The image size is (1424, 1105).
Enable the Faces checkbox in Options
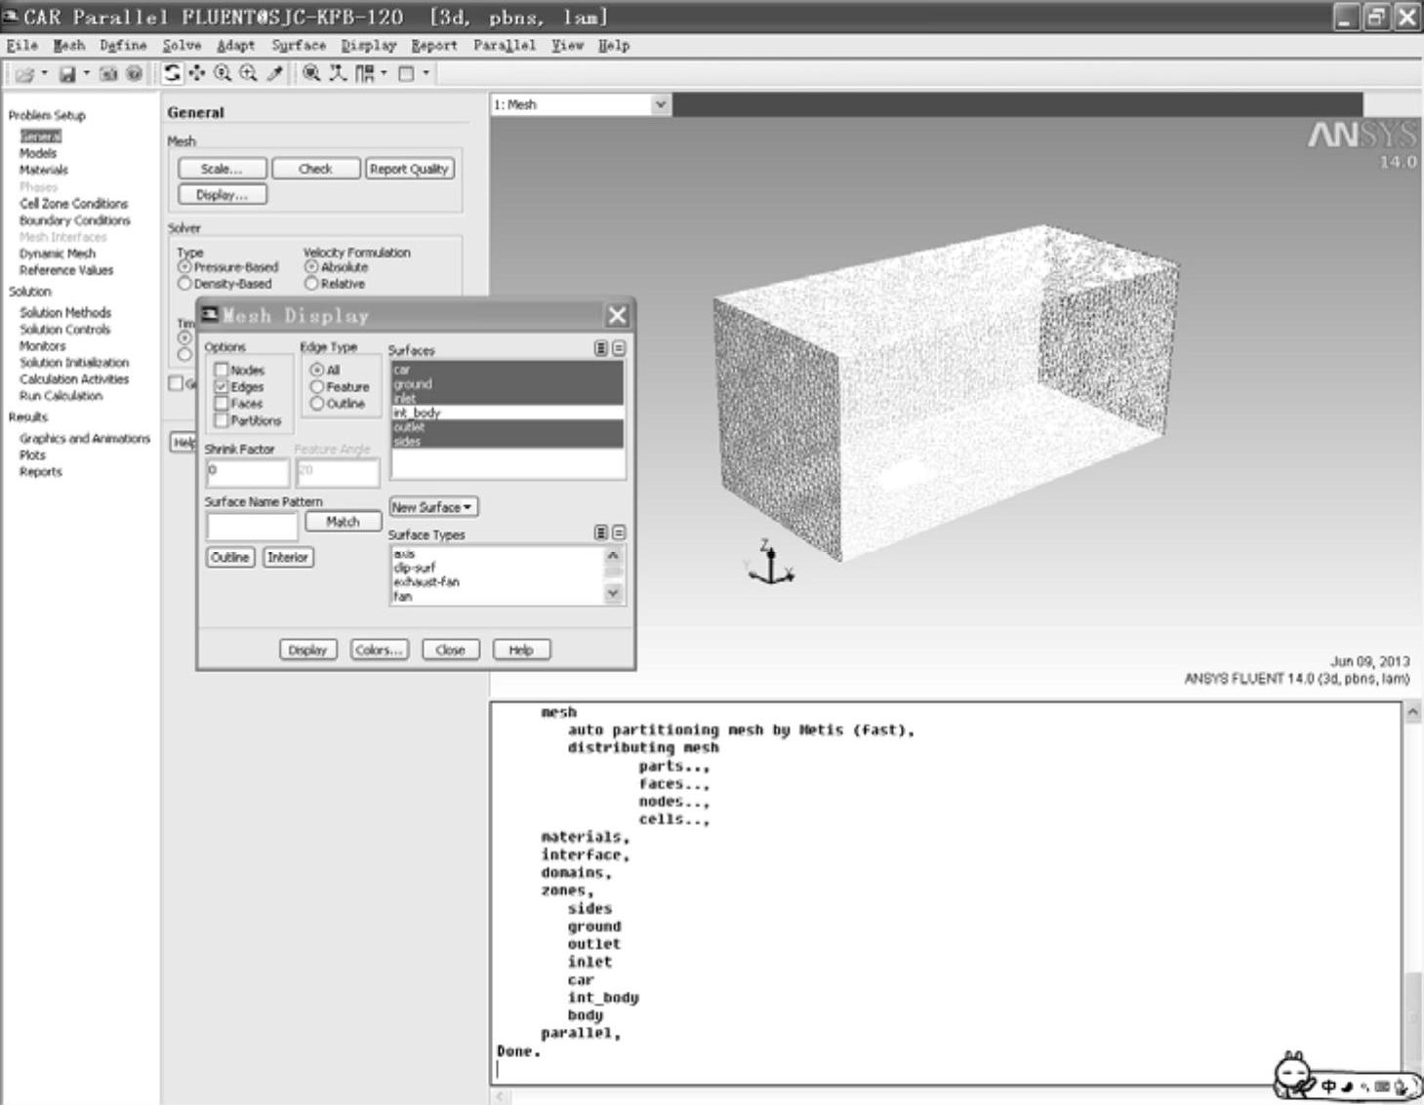click(x=222, y=404)
